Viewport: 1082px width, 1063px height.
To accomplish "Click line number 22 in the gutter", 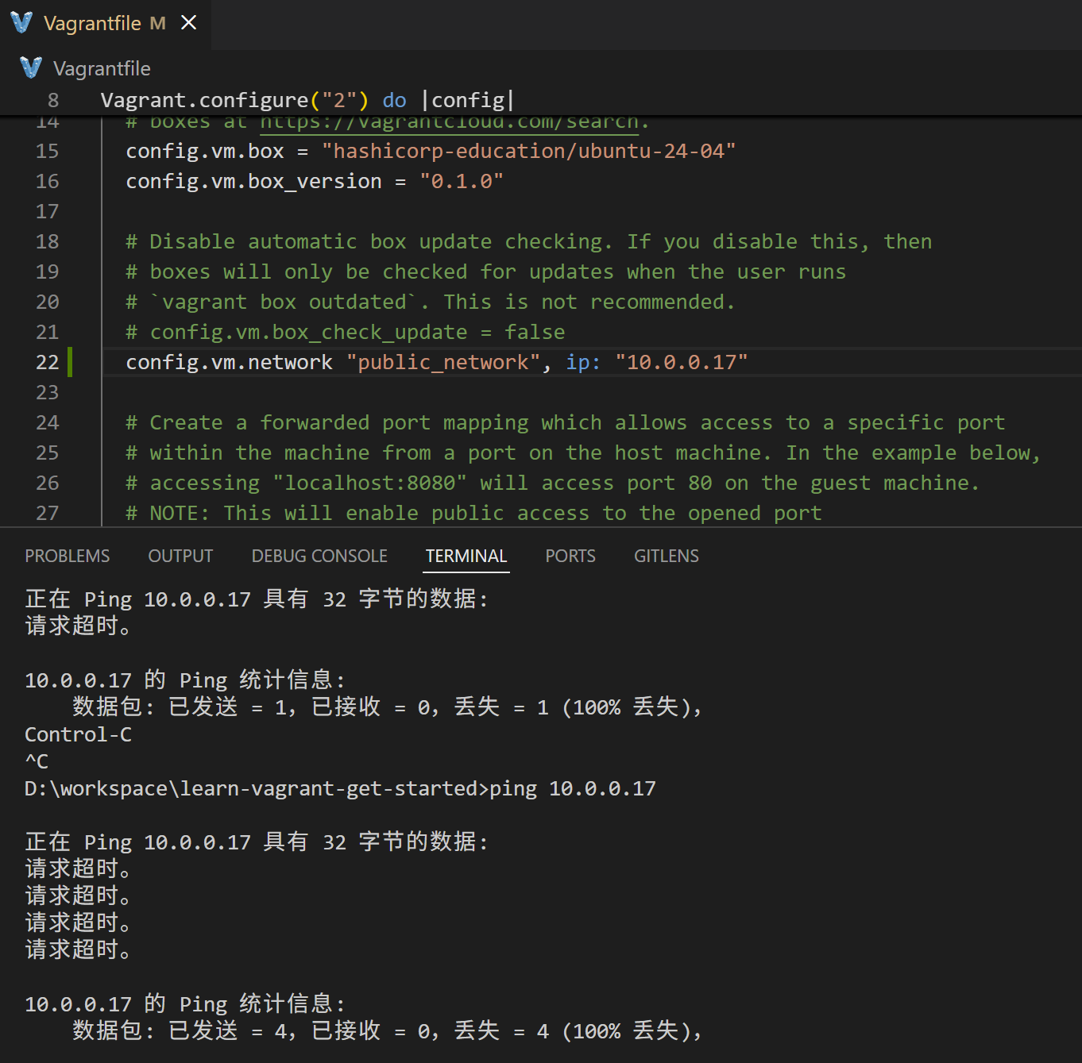I will [47, 362].
